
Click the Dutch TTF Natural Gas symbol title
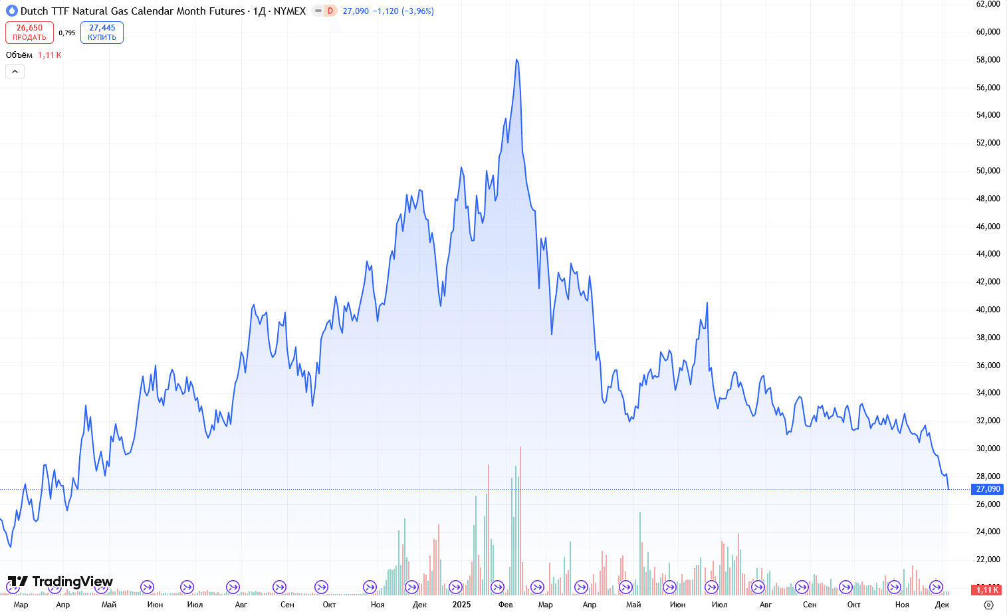[132, 11]
